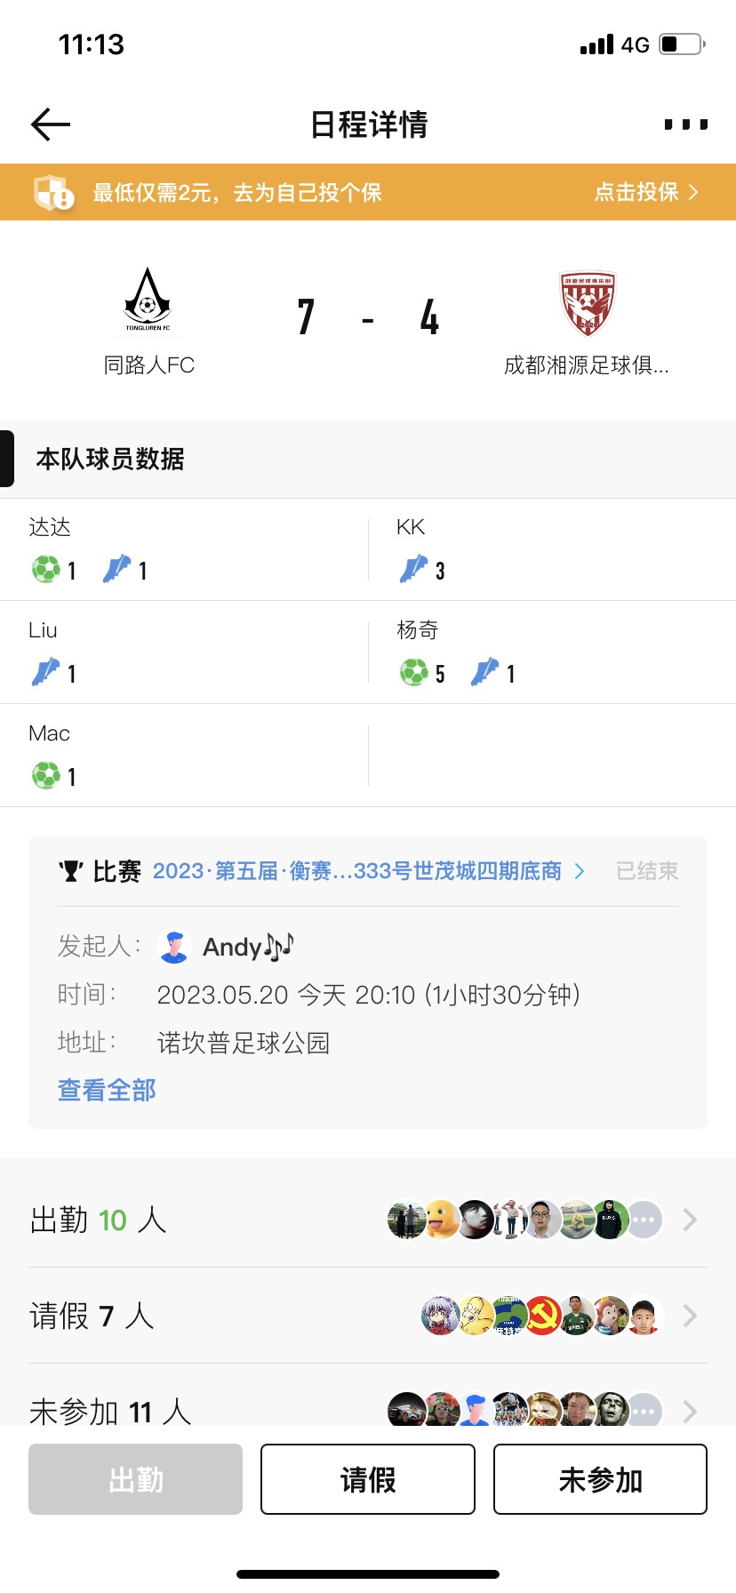Screen dimensions: 736x1593
Task: Open Mac's player stats row
Action: coord(184,756)
